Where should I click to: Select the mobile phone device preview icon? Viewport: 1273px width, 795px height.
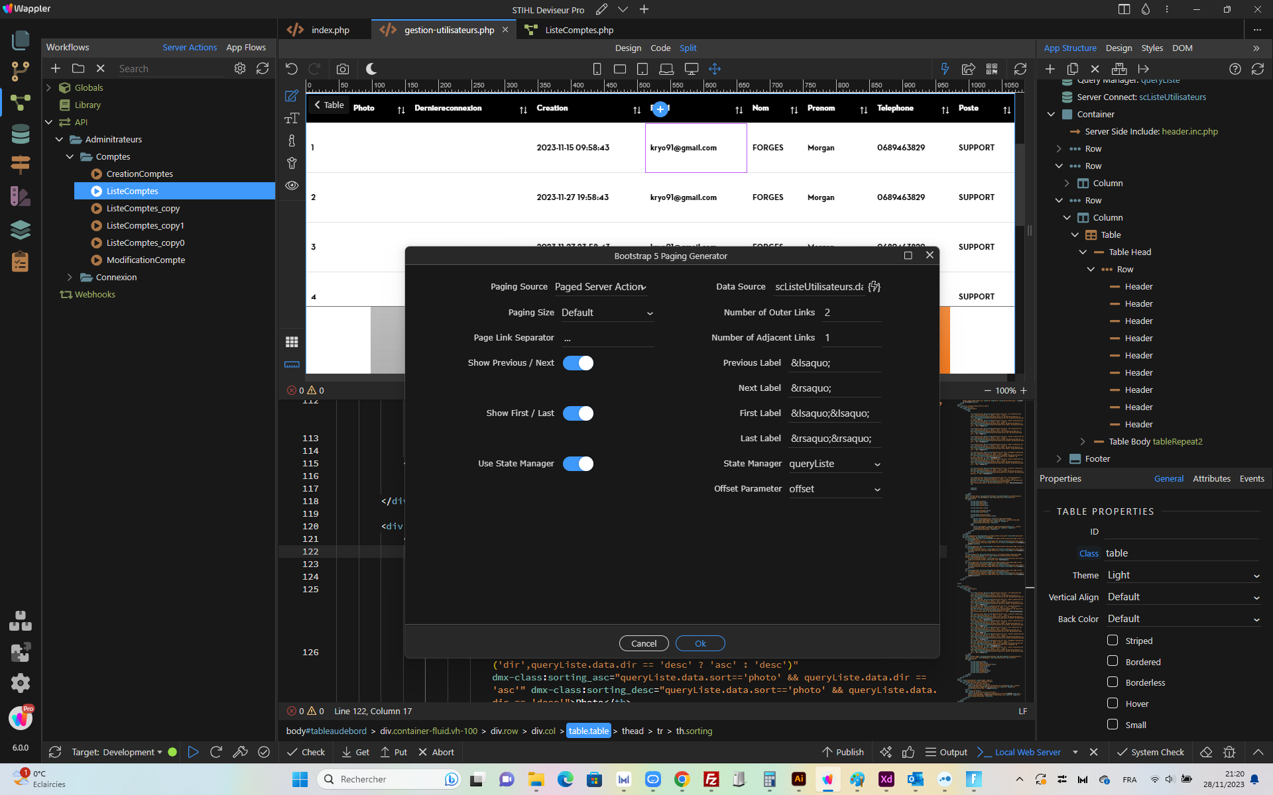597,69
